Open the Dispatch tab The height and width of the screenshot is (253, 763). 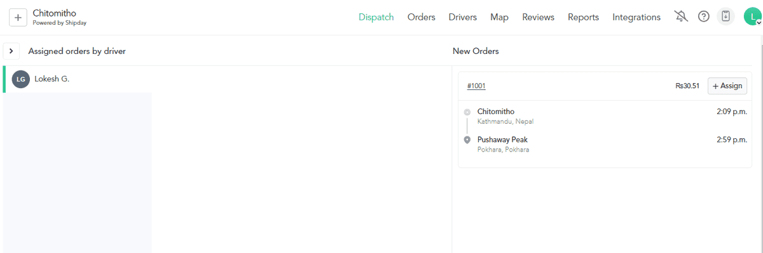point(376,17)
